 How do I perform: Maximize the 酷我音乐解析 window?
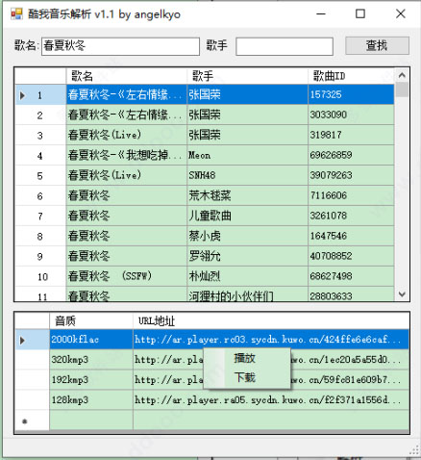(360, 13)
